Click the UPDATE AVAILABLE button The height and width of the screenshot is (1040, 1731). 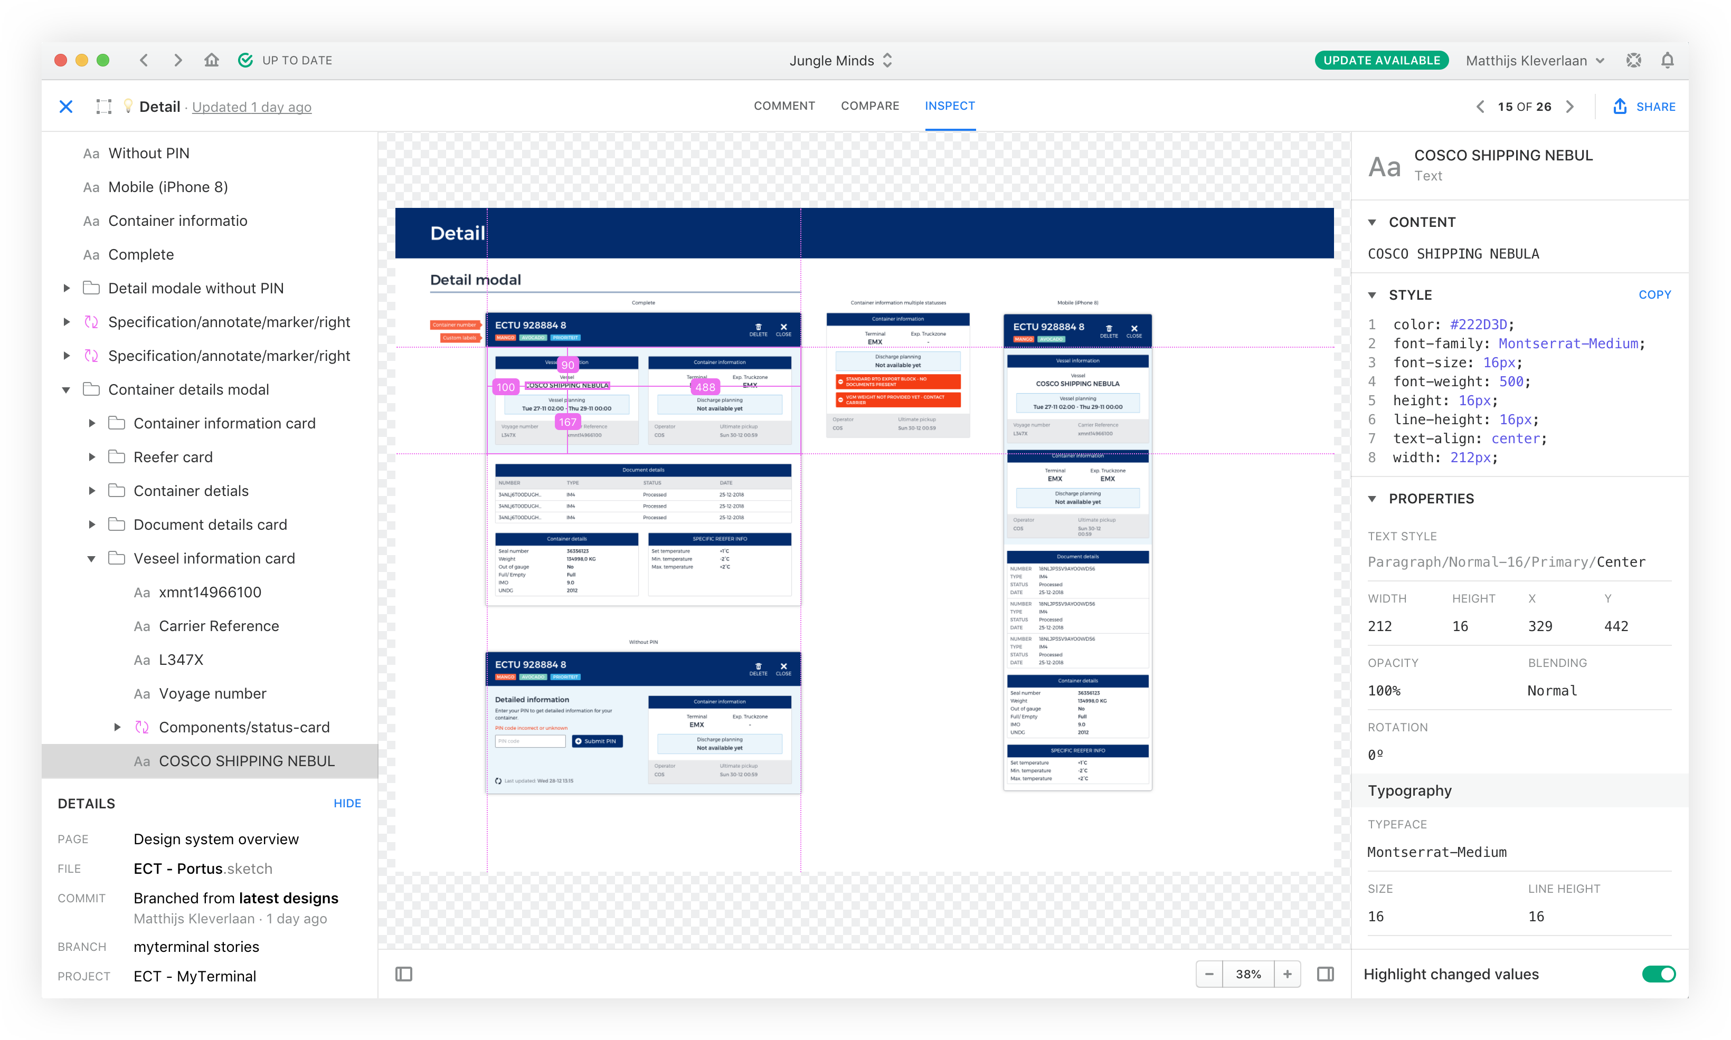pyautogui.click(x=1381, y=60)
